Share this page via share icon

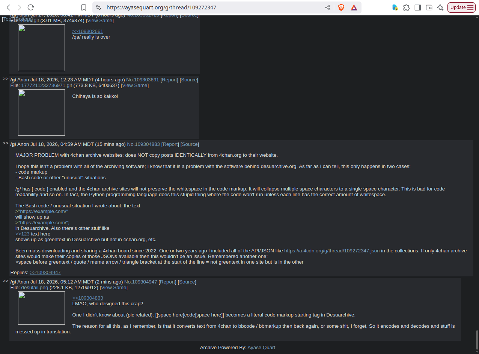pyautogui.click(x=328, y=7)
